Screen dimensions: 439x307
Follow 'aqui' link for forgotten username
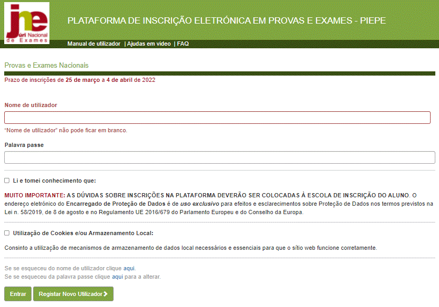[129, 268]
